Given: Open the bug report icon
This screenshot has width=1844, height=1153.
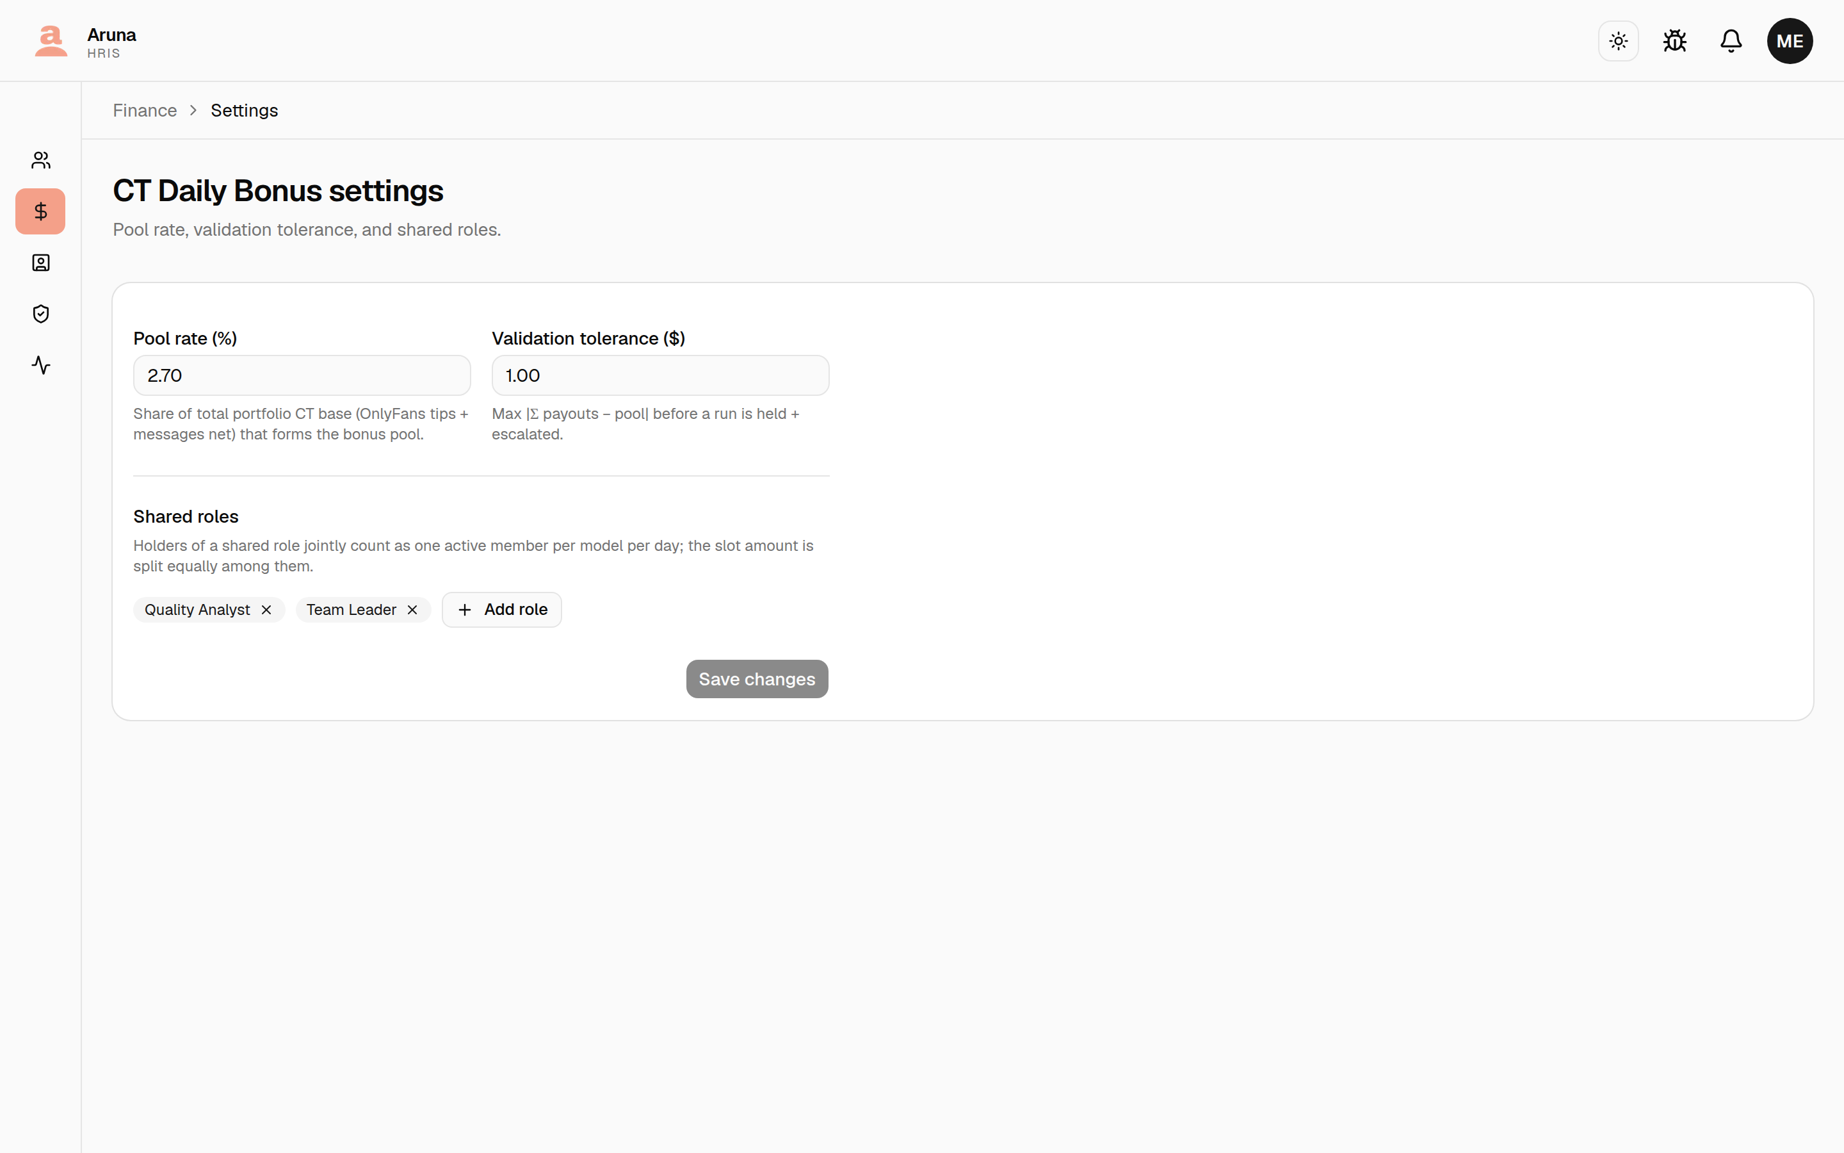Looking at the screenshot, I should point(1675,40).
